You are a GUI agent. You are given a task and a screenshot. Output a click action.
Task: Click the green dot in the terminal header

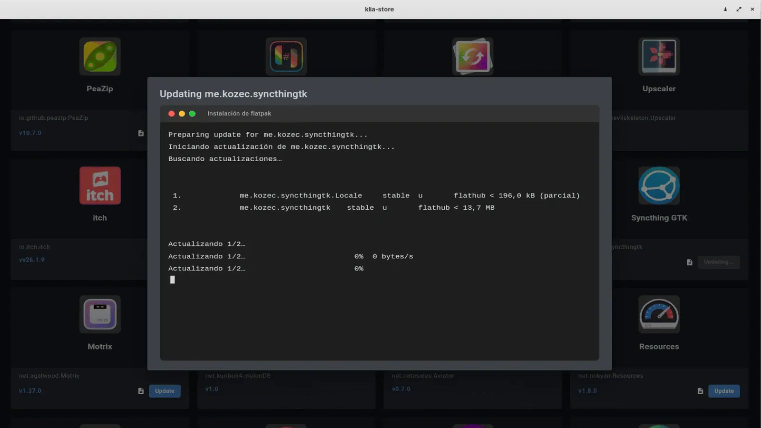click(x=192, y=114)
